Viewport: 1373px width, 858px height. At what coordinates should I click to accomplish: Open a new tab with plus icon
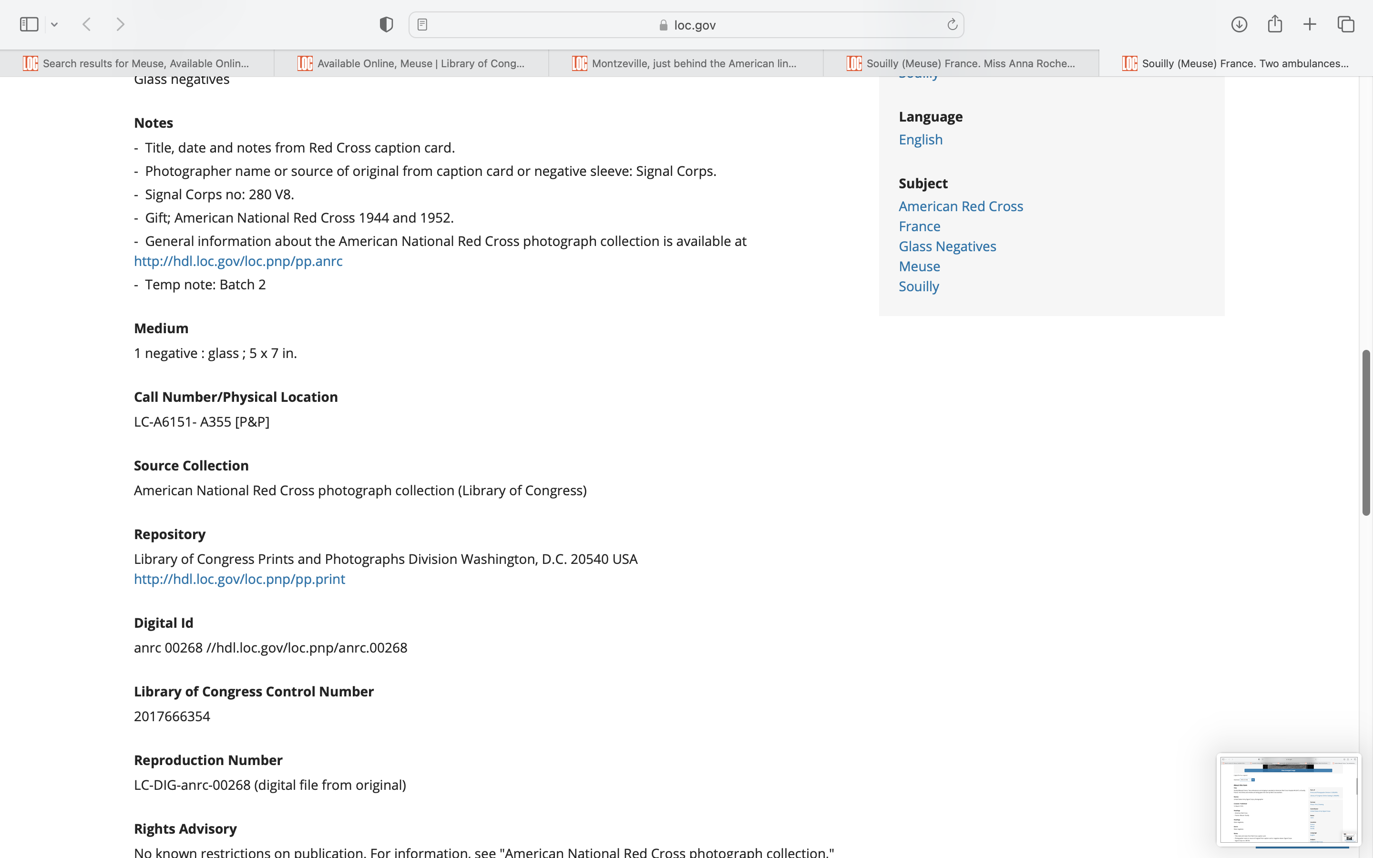coord(1310,24)
